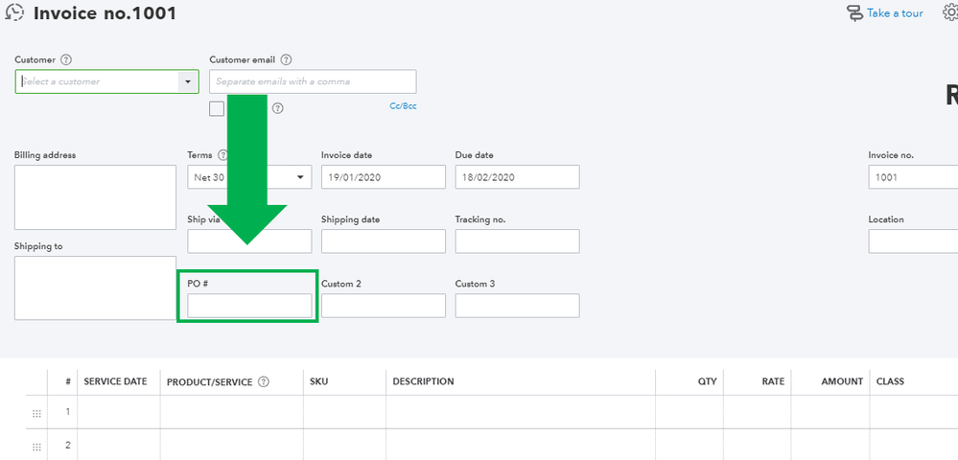
Task: Click the Billing address text box
Action: [x=95, y=197]
